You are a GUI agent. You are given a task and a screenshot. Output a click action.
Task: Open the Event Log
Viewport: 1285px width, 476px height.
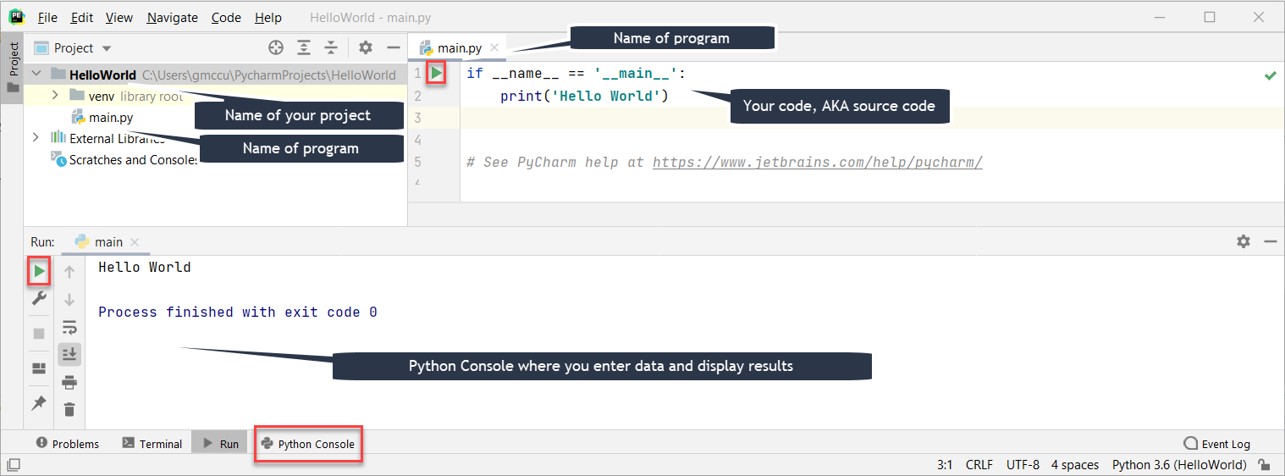pyautogui.click(x=1216, y=444)
